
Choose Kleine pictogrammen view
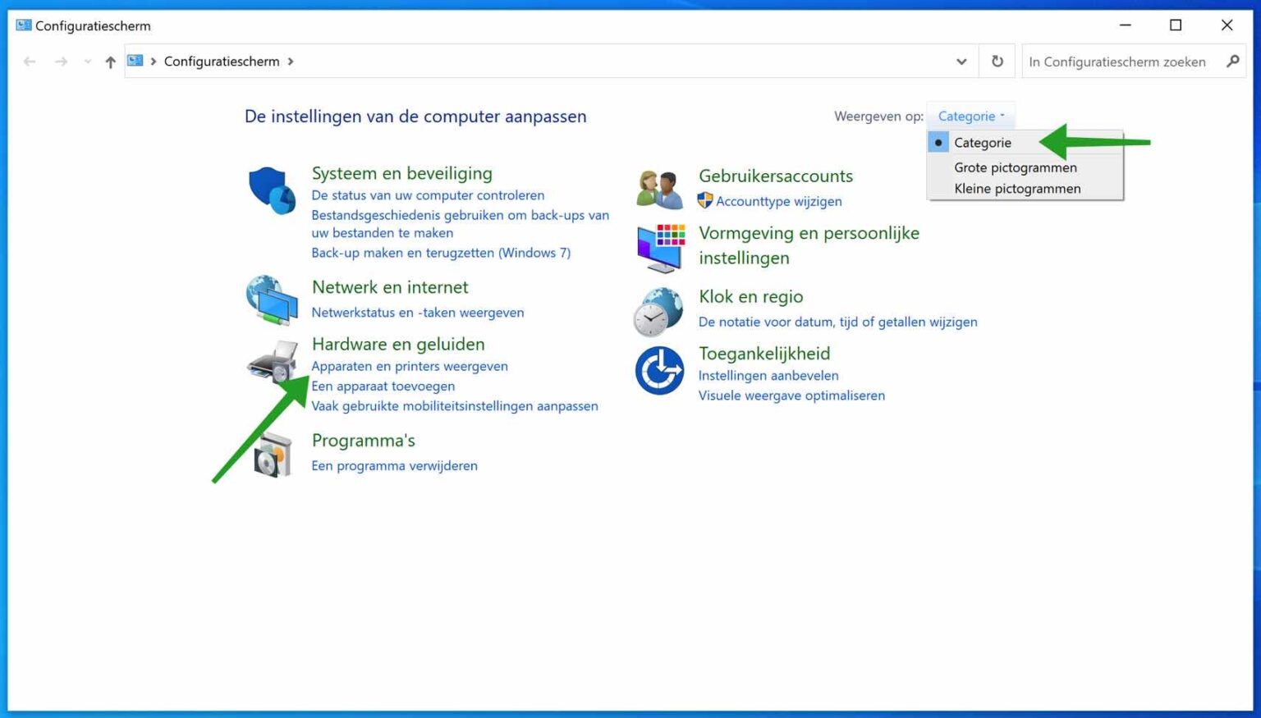pos(1016,189)
